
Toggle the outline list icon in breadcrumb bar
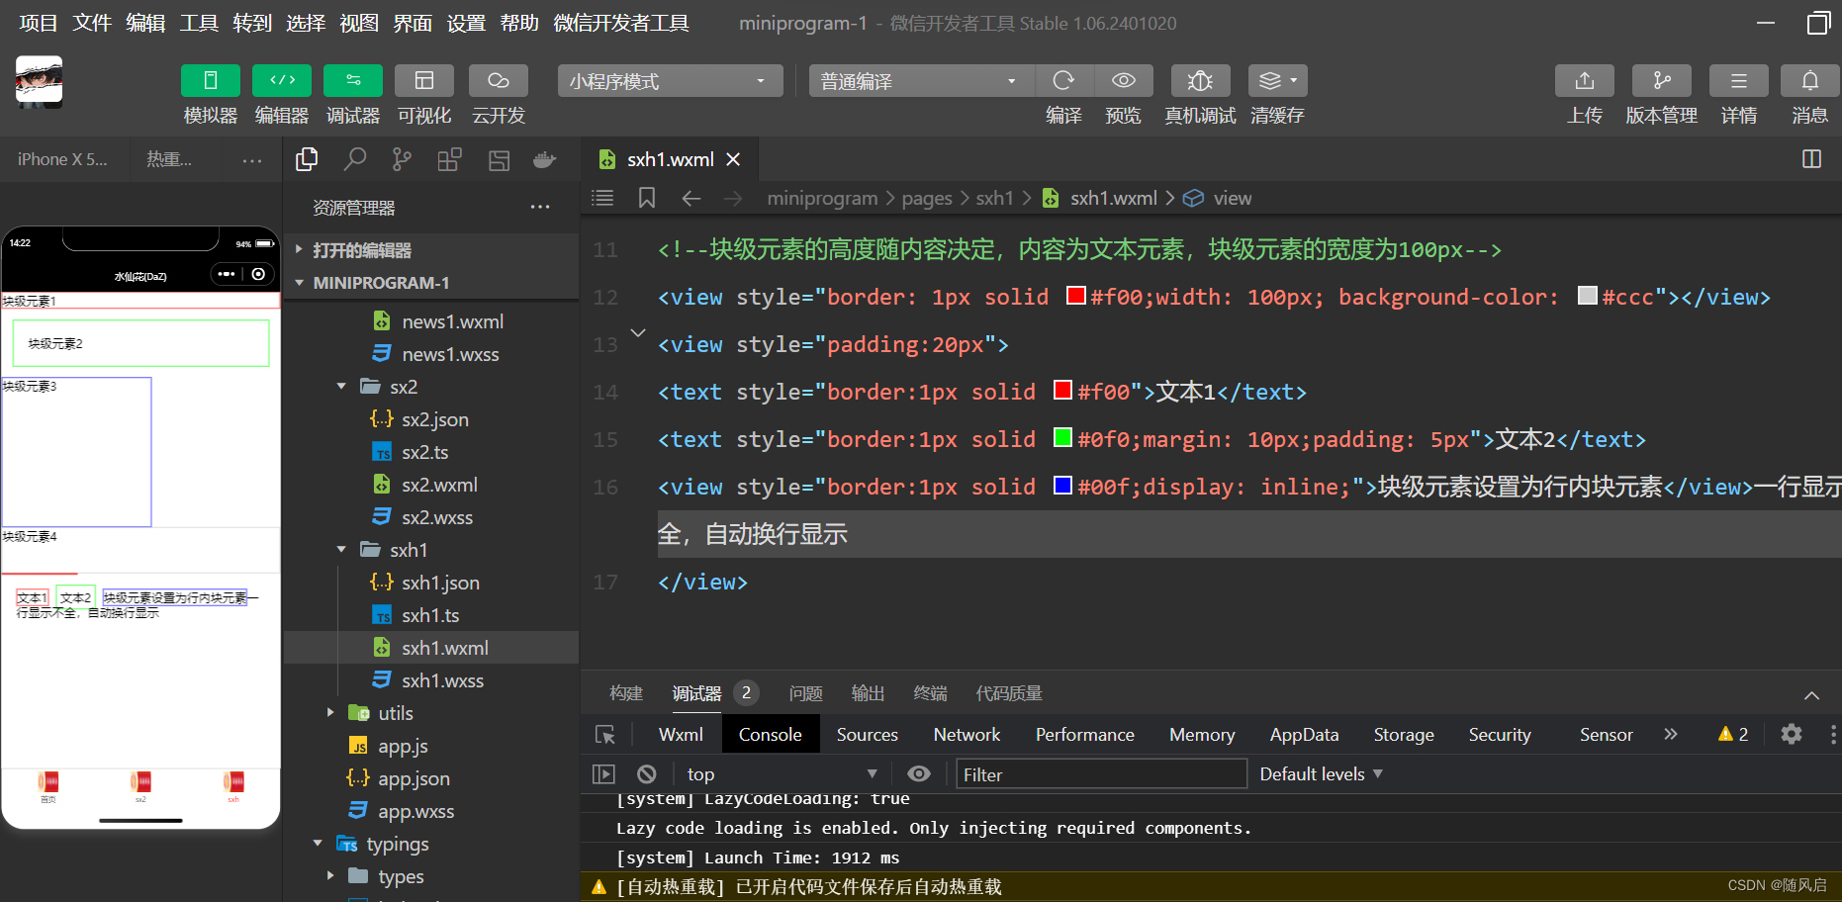[602, 198]
